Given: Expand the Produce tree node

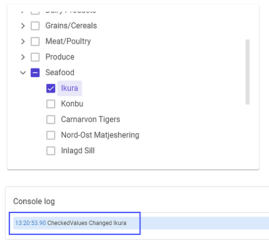Looking at the screenshot, I should [23, 57].
